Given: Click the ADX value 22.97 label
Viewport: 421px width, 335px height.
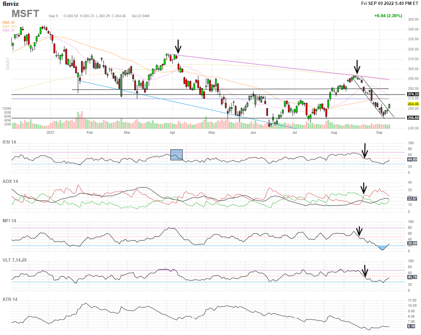Looking at the screenshot, I should point(412,199).
